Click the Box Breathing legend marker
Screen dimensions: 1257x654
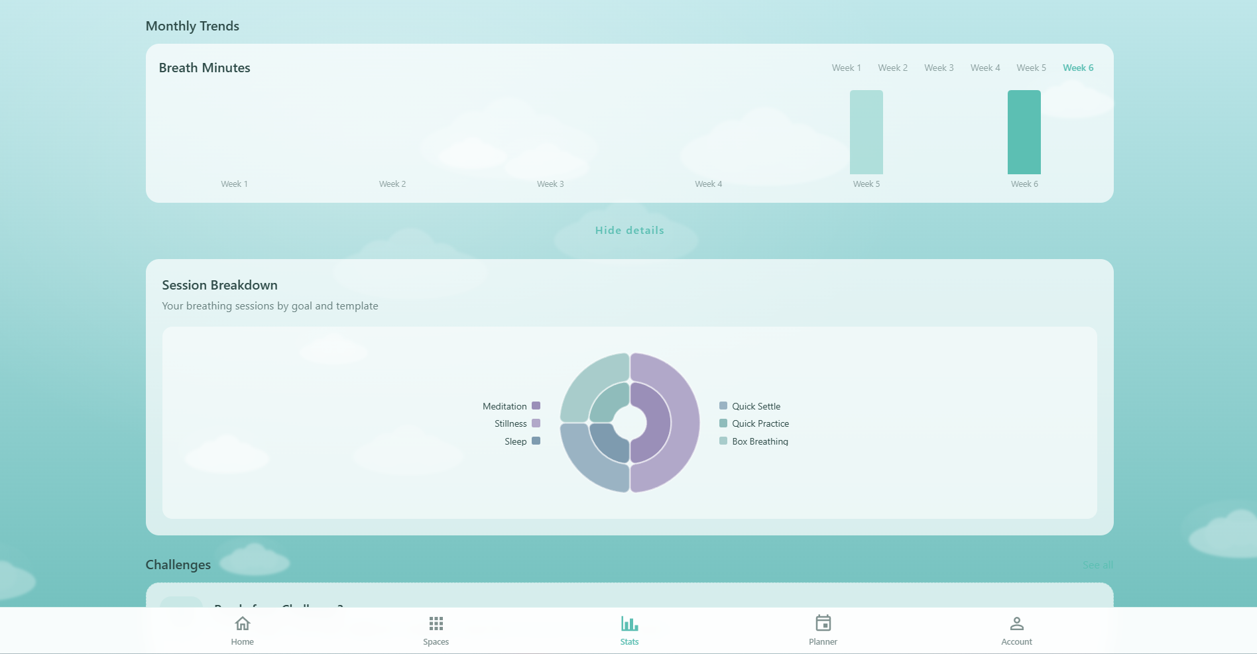[723, 441]
